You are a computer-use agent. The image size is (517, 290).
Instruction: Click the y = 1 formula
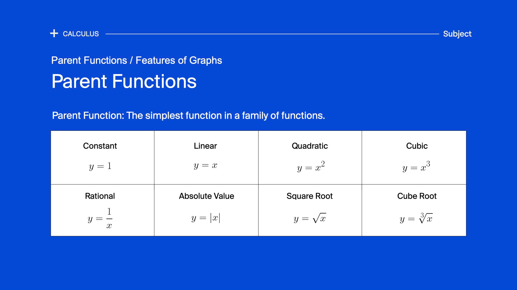coord(100,166)
